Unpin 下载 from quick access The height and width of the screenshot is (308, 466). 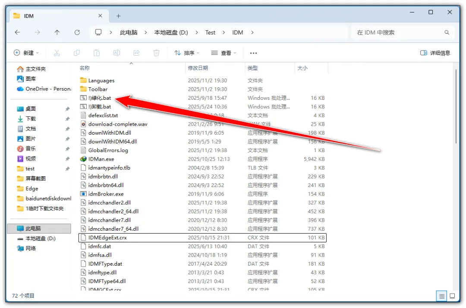coord(67,119)
